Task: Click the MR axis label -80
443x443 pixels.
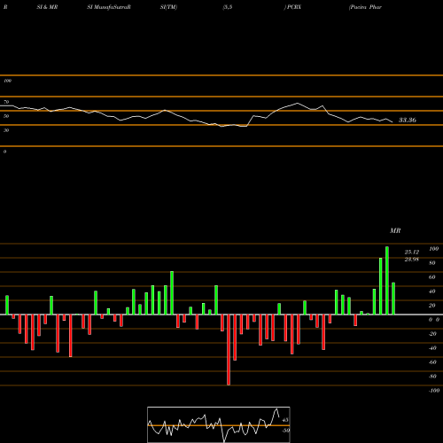Action: (432, 377)
